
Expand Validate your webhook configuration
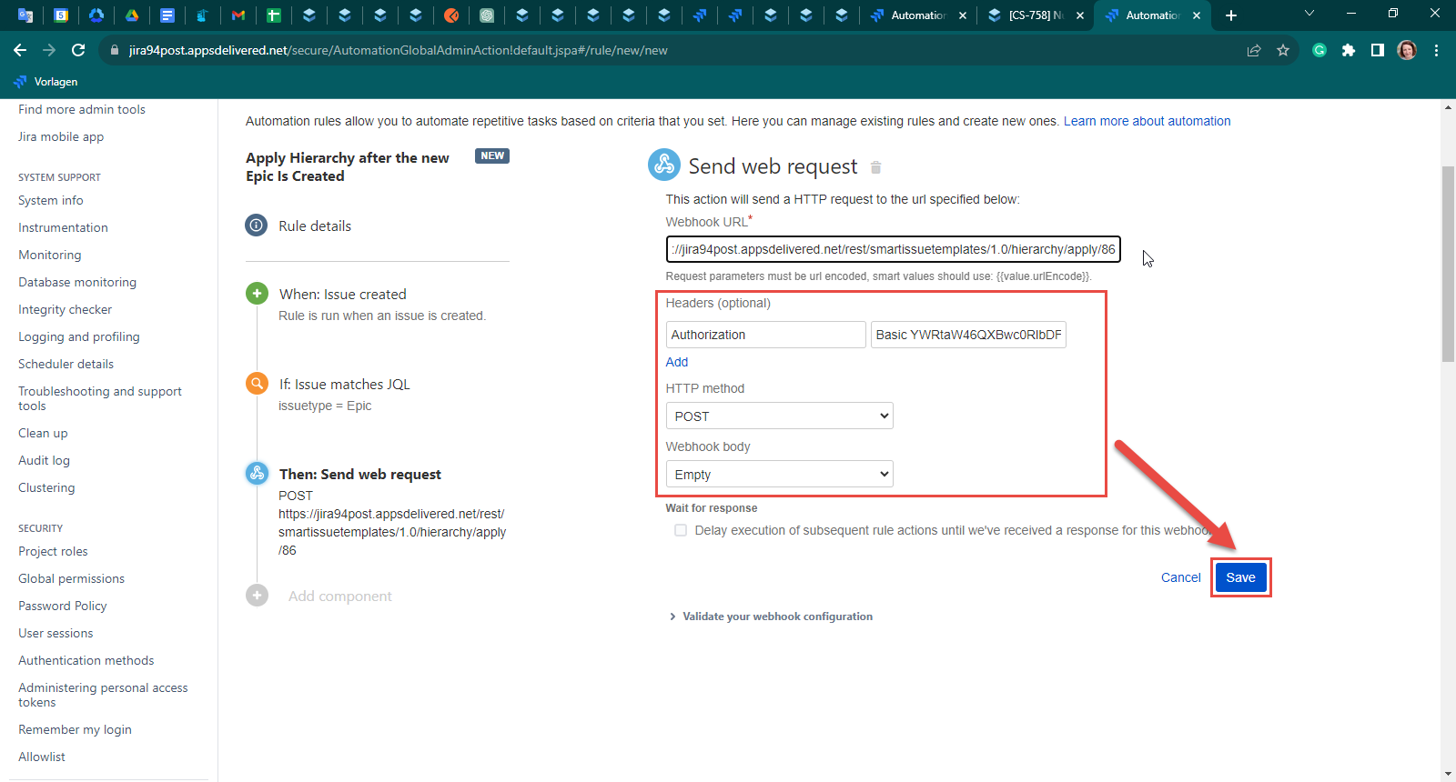click(x=771, y=617)
